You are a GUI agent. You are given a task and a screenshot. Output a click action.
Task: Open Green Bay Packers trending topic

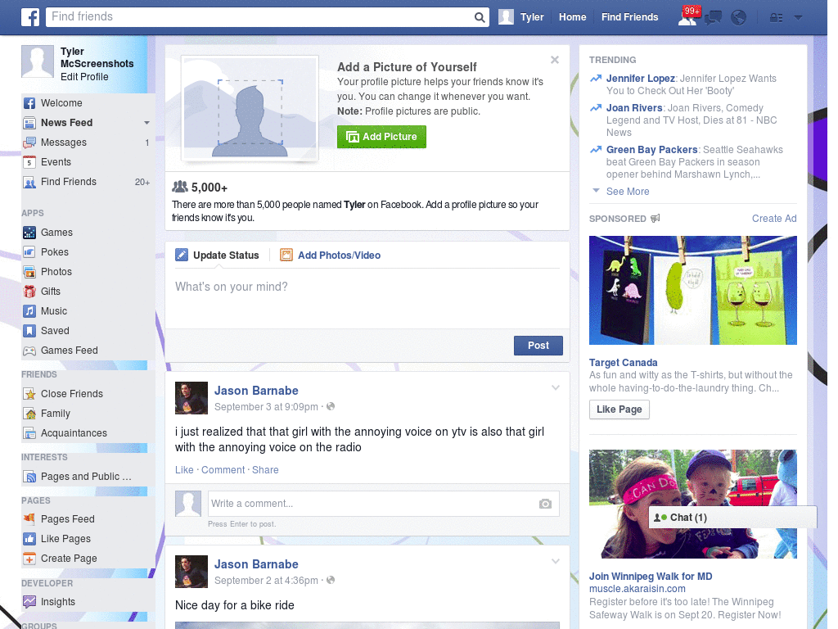pyautogui.click(x=651, y=150)
